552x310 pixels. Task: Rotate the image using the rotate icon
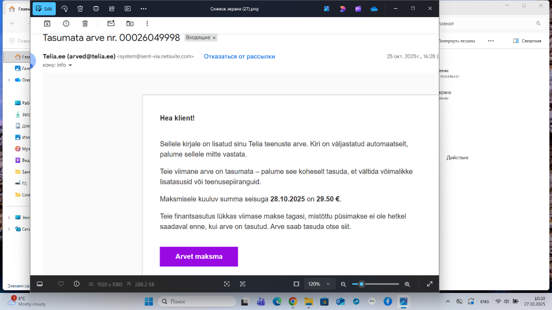coord(65,9)
